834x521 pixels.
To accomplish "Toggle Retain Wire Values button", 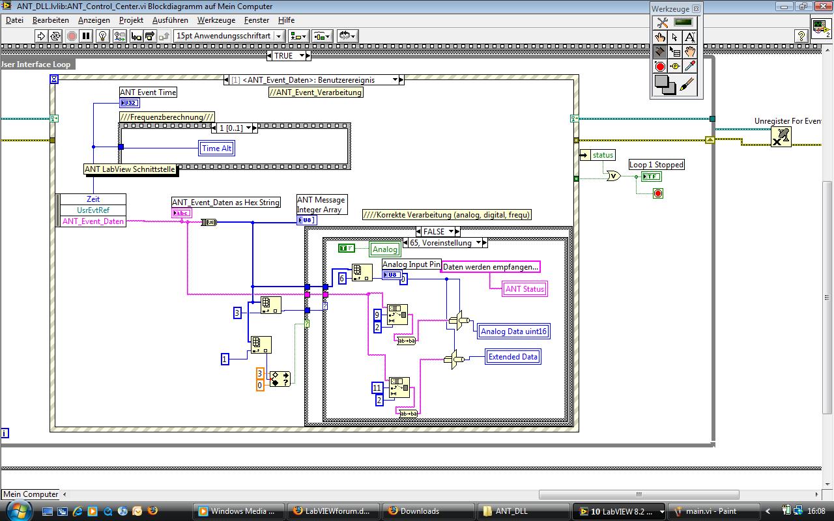I will click(x=120, y=36).
